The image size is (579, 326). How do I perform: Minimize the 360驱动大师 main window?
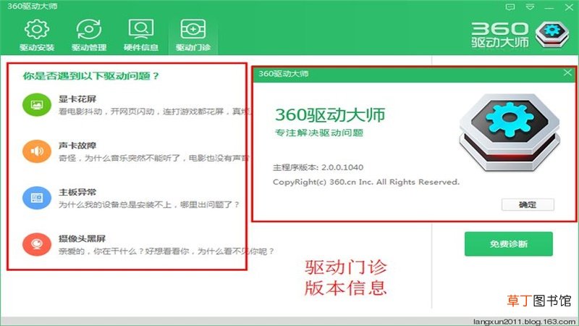pos(549,7)
